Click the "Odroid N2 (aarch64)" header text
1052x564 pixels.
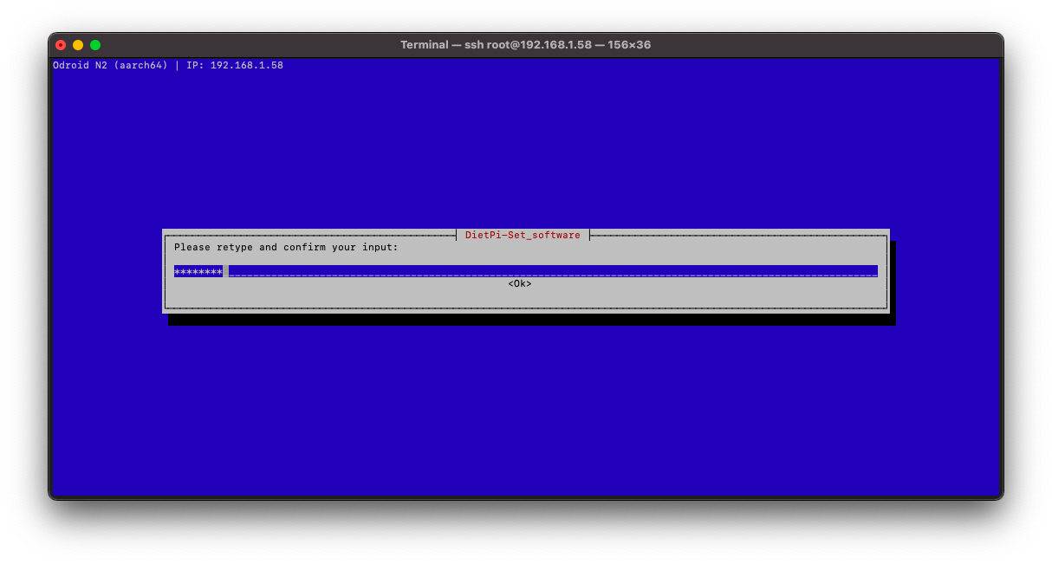point(110,66)
